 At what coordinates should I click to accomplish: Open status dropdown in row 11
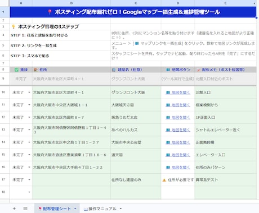click(x=29, y=105)
